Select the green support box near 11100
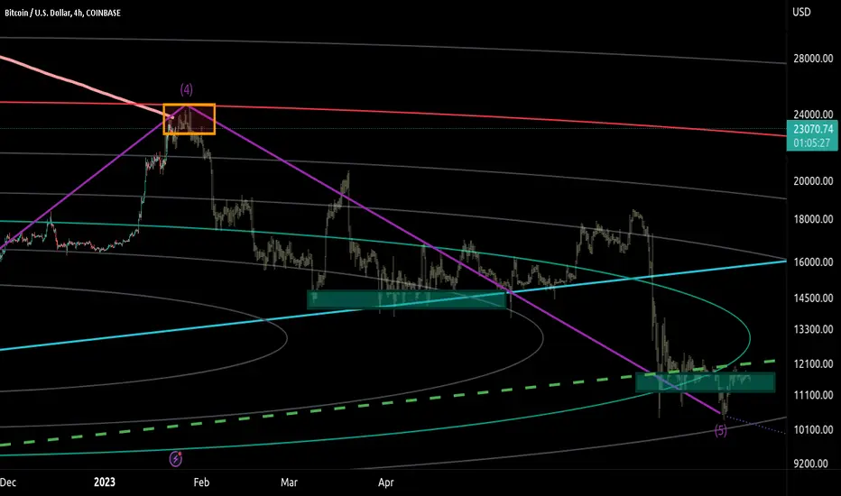Viewport: 841px width, 496px height. 706,381
